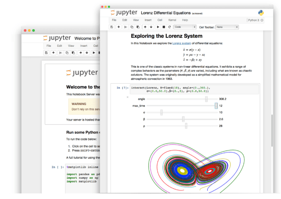The height and width of the screenshot is (199, 281).
Task: Copy selected cells icon in Lorenz toolbar
Action: click(x=132, y=27)
